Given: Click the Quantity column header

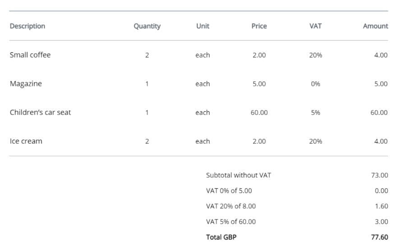Looking at the screenshot, I should click(147, 26).
